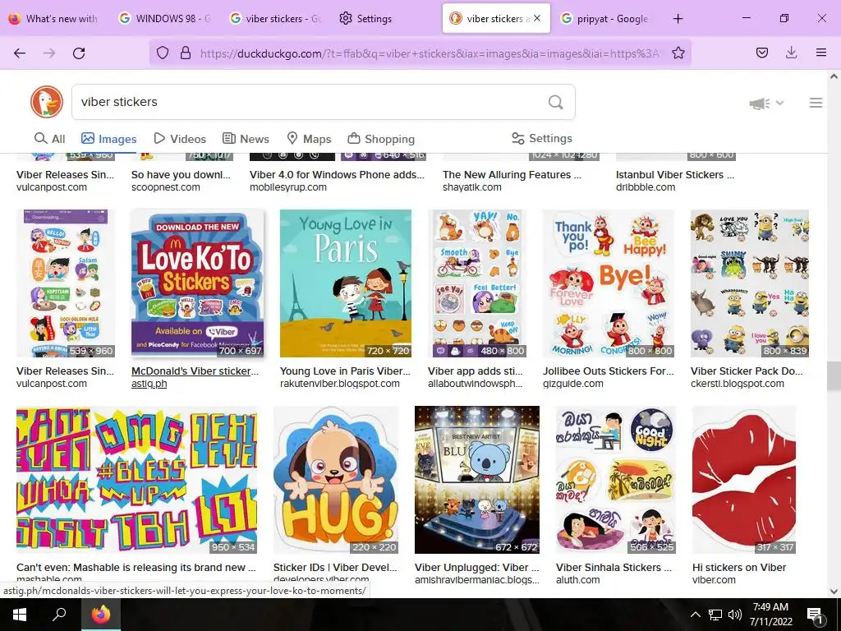Open the Firefox downloads arrow
The height and width of the screenshot is (631, 841).
click(791, 53)
